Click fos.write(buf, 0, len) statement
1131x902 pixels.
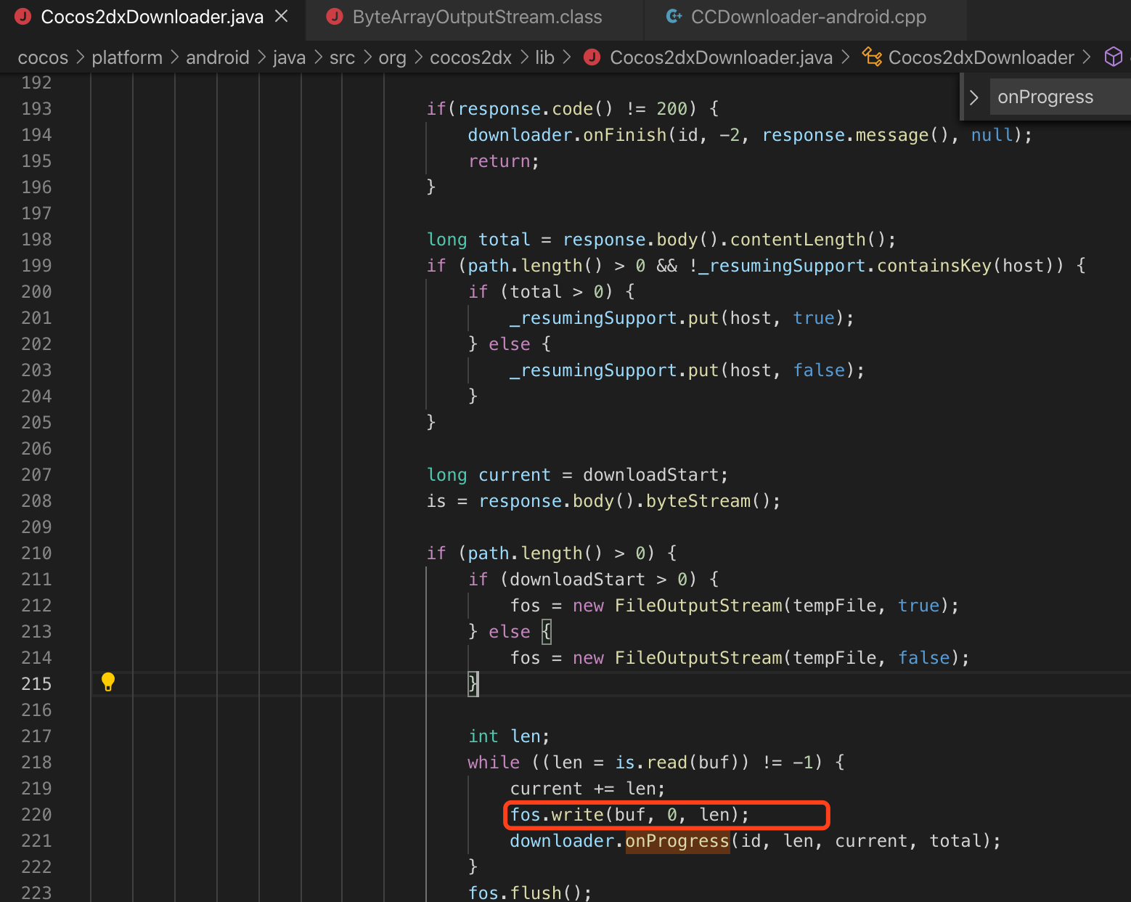[x=629, y=815]
